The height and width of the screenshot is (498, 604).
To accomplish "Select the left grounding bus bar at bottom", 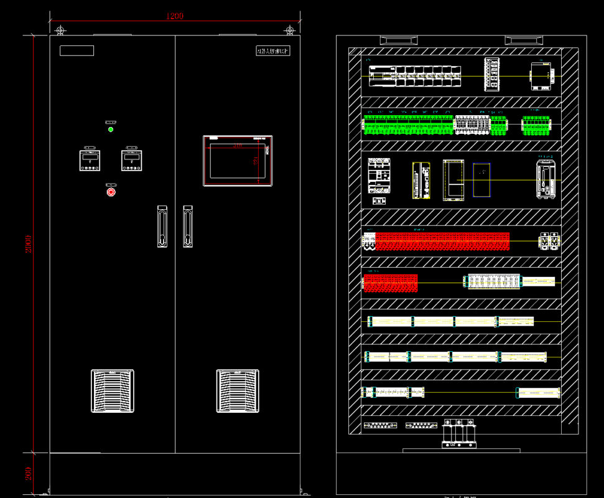I will 380,425.
